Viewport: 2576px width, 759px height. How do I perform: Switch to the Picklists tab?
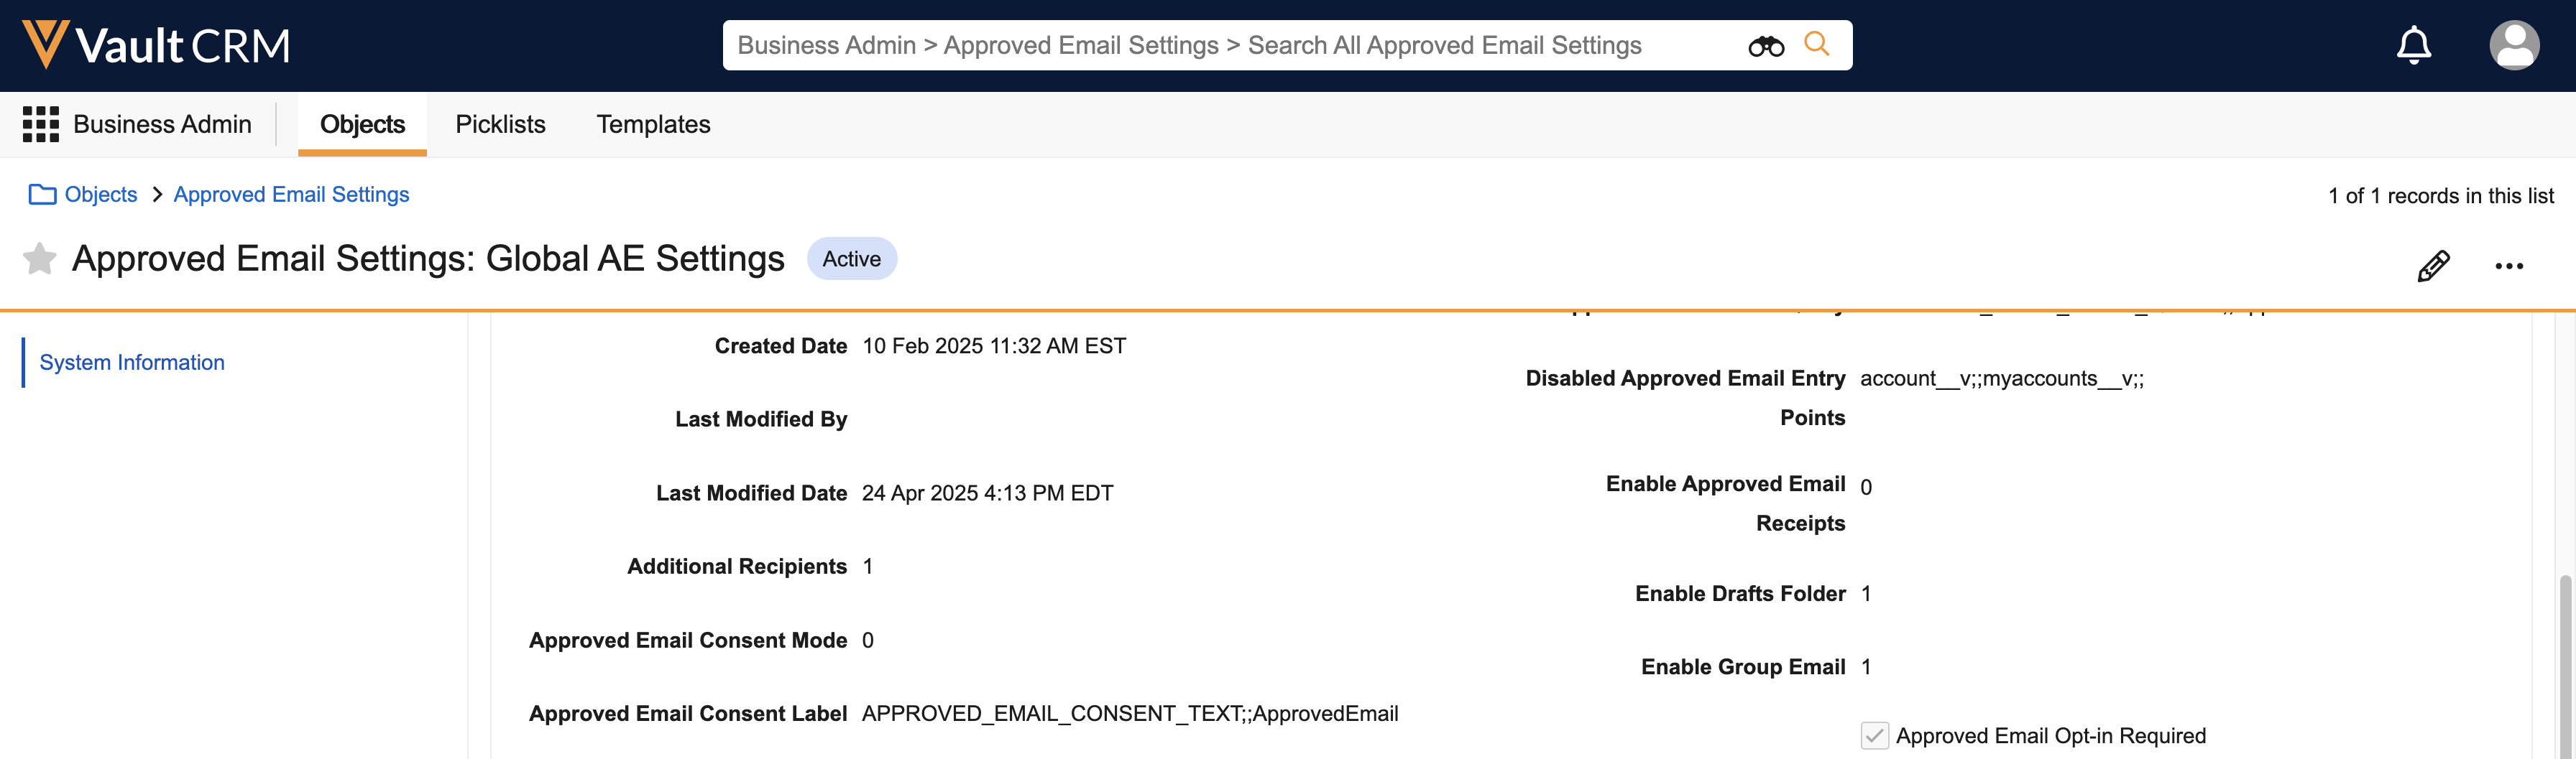500,124
